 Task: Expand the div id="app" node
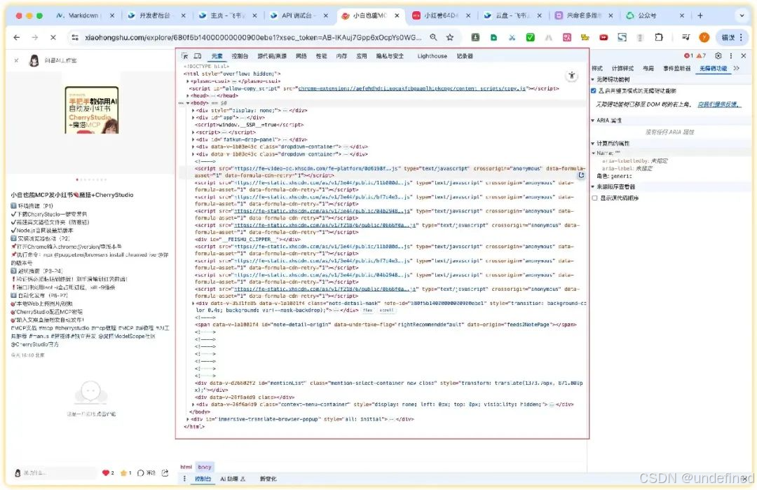coord(193,117)
